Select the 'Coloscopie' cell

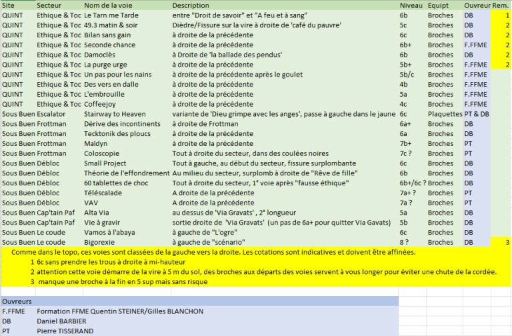pyautogui.click(x=127, y=153)
